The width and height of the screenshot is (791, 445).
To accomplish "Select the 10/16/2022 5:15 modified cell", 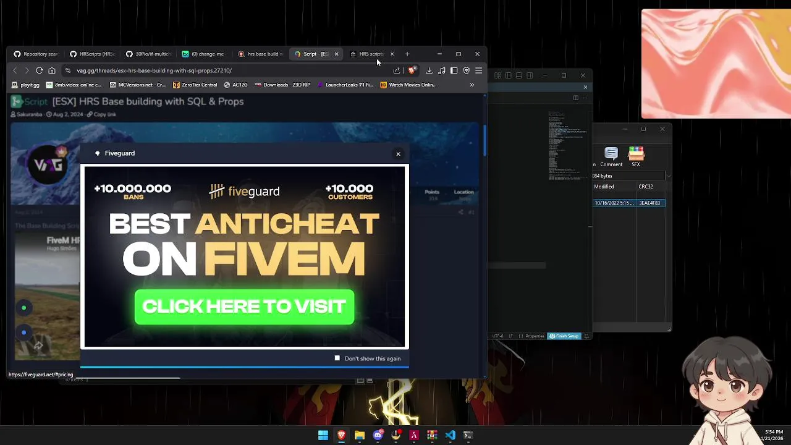I will pos(614,203).
